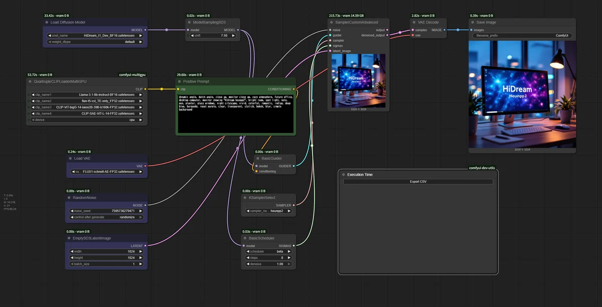The height and width of the screenshot is (307, 602).
Task: Open the control after generate dropdown
Action: pos(106,217)
